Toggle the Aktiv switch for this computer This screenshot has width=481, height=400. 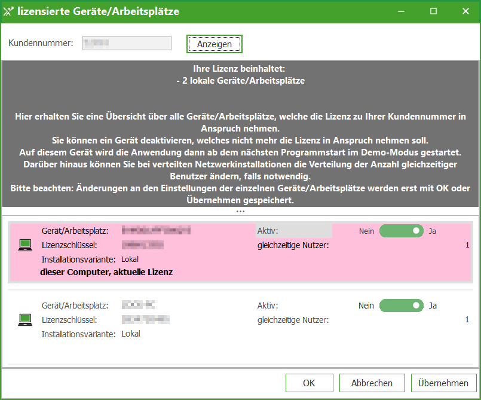402,231
